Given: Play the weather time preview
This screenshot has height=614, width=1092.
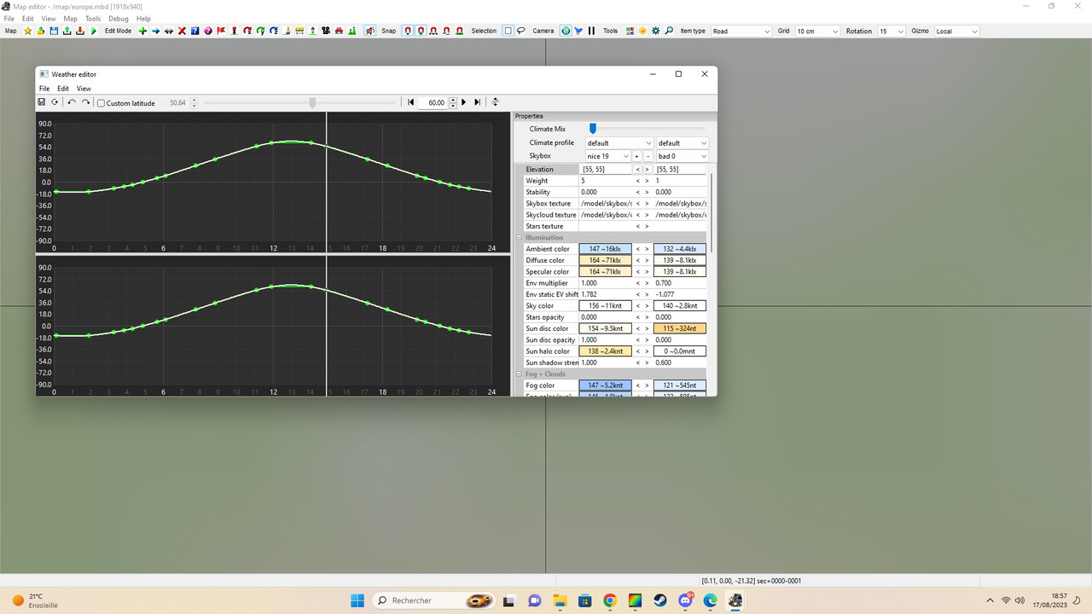Looking at the screenshot, I should click(464, 102).
